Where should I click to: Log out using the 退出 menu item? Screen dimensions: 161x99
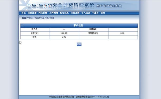(x=103, y=13)
